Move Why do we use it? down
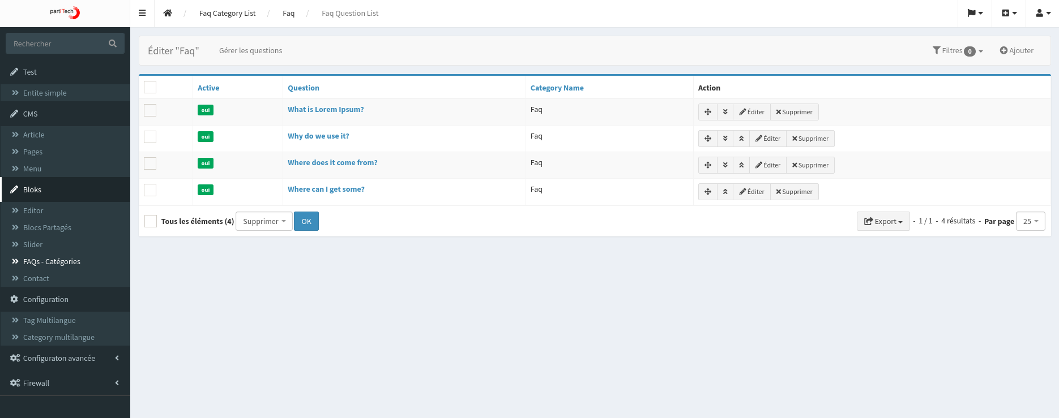This screenshot has width=1059, height=418. click(x=725, y=139)
